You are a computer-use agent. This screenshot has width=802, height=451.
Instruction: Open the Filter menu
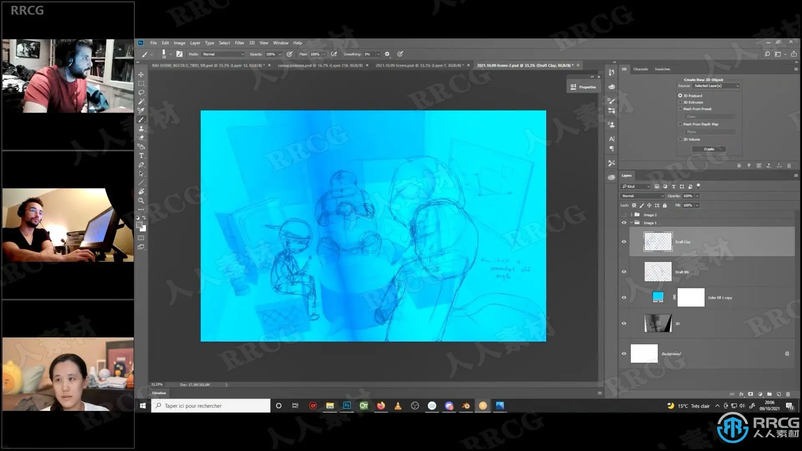coord(239,43)
